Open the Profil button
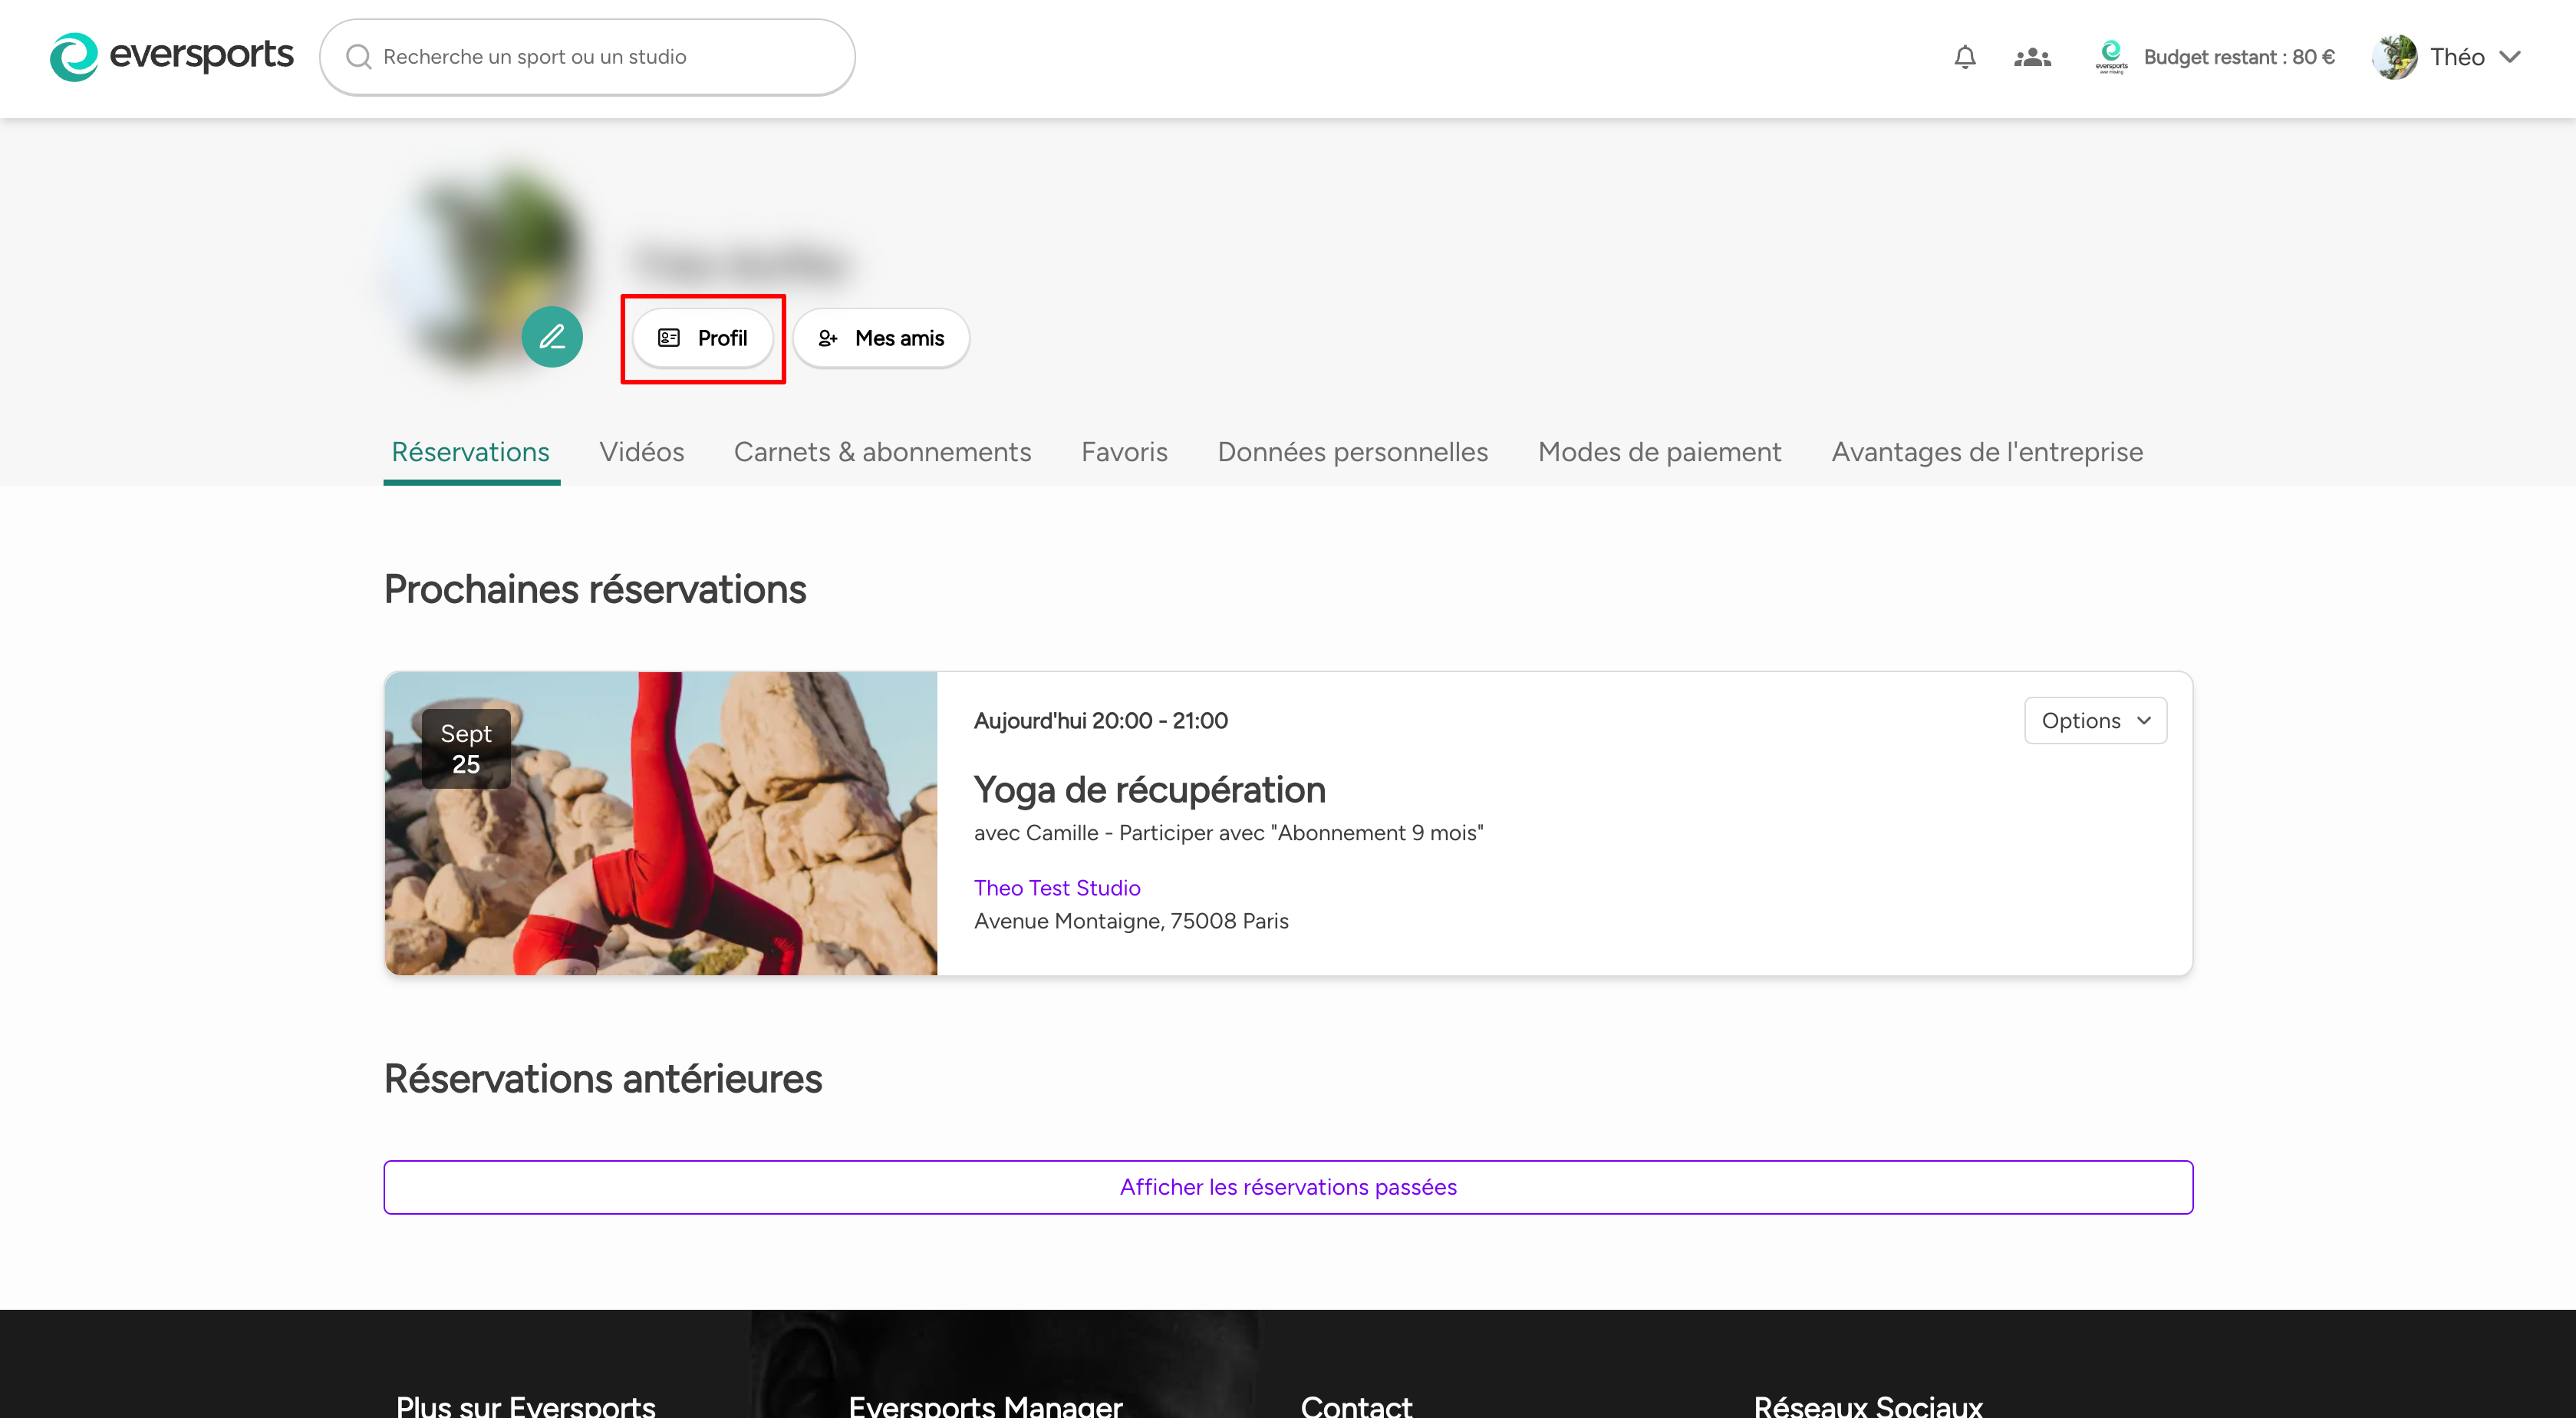The height and width of the screenshot is (1418, 2576). point(703,338)
